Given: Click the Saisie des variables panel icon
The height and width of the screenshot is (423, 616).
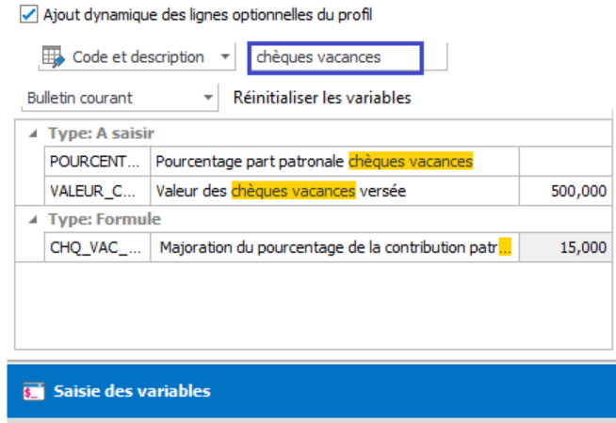Looking at the screenshot, I should click(x=34, y=391).
